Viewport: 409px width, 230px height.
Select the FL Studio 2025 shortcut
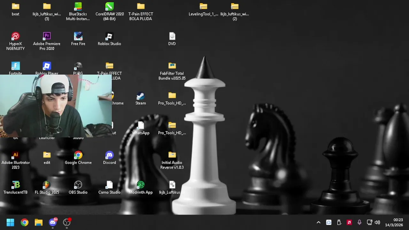click(x=47, y=188)
